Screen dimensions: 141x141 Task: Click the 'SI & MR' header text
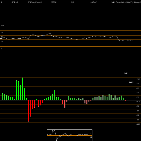15,2
